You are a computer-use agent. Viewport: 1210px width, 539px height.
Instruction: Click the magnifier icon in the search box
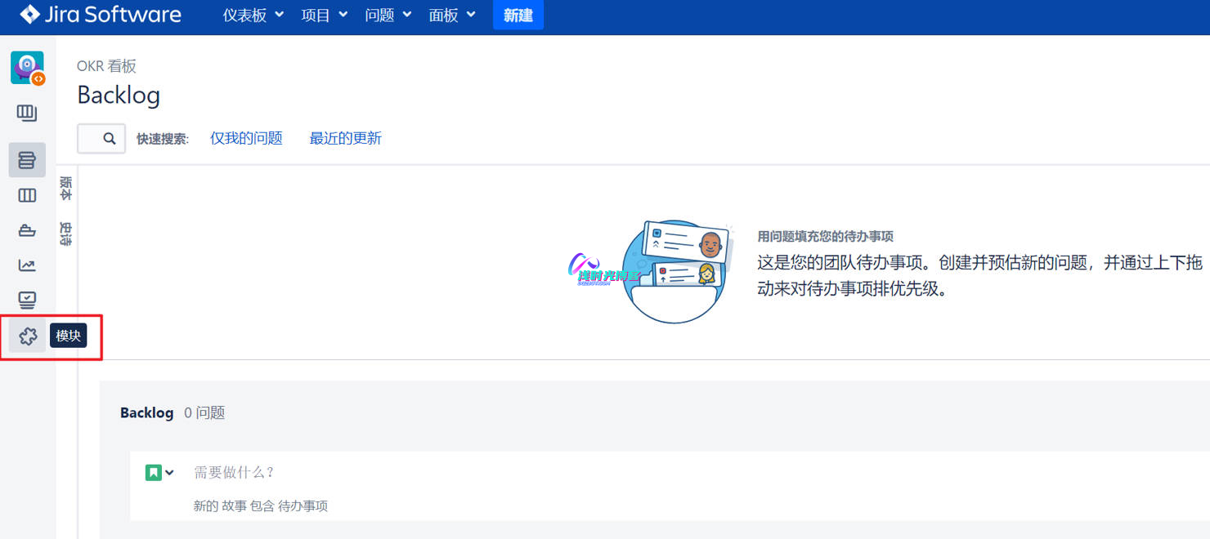click(110, 139)
